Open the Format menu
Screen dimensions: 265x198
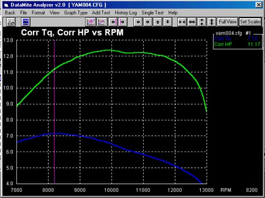point(38,13)
